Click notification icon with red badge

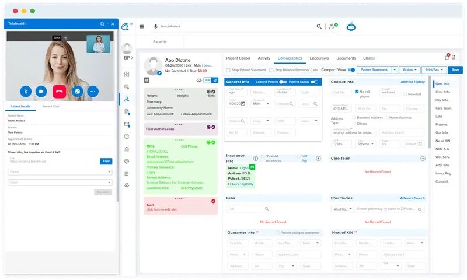(x=447, y=57)
